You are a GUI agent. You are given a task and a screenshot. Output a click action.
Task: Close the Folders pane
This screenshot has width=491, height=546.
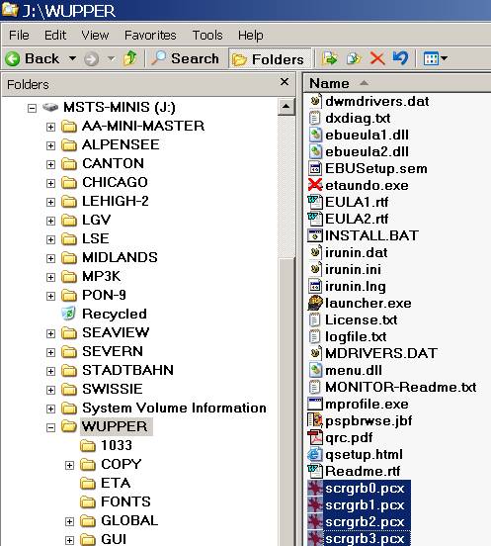pyautogui.click(x=285, y=82)
